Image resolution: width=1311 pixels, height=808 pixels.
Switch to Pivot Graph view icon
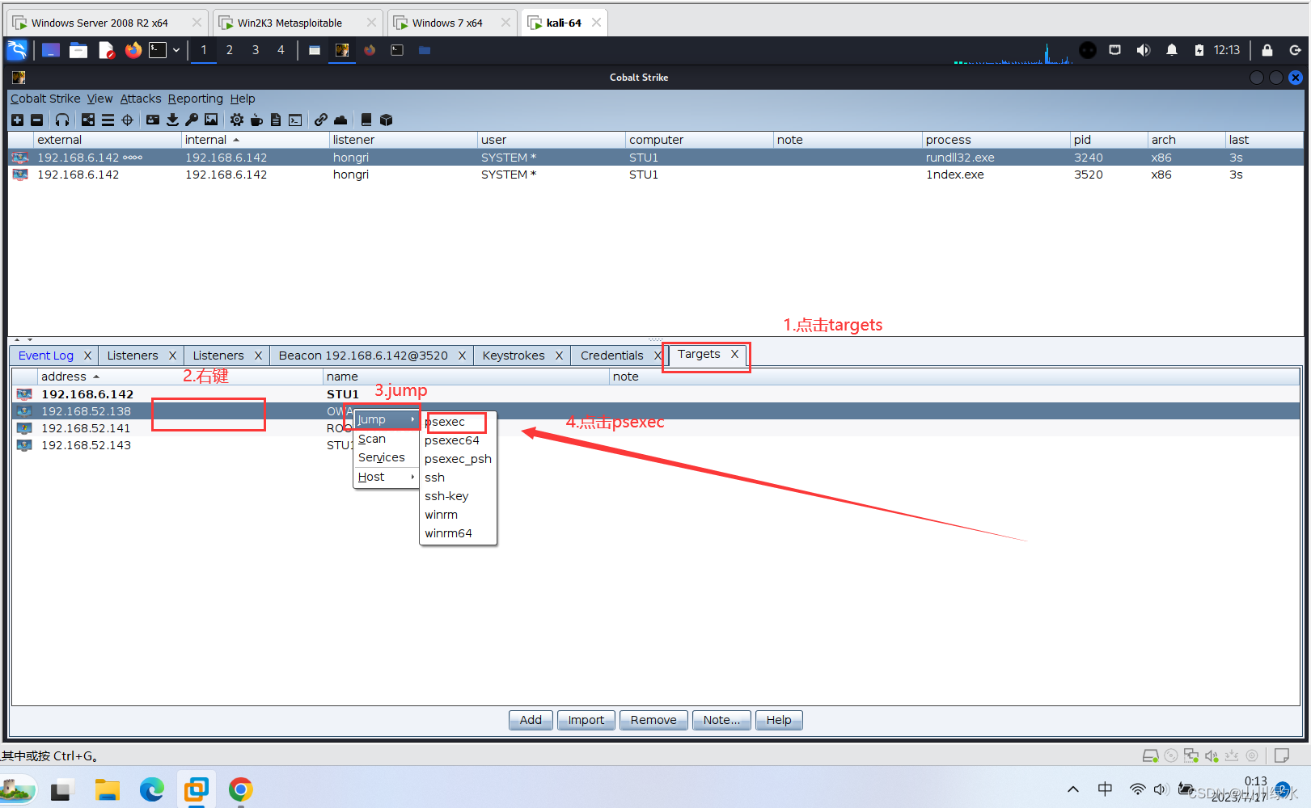coord(88,120)
